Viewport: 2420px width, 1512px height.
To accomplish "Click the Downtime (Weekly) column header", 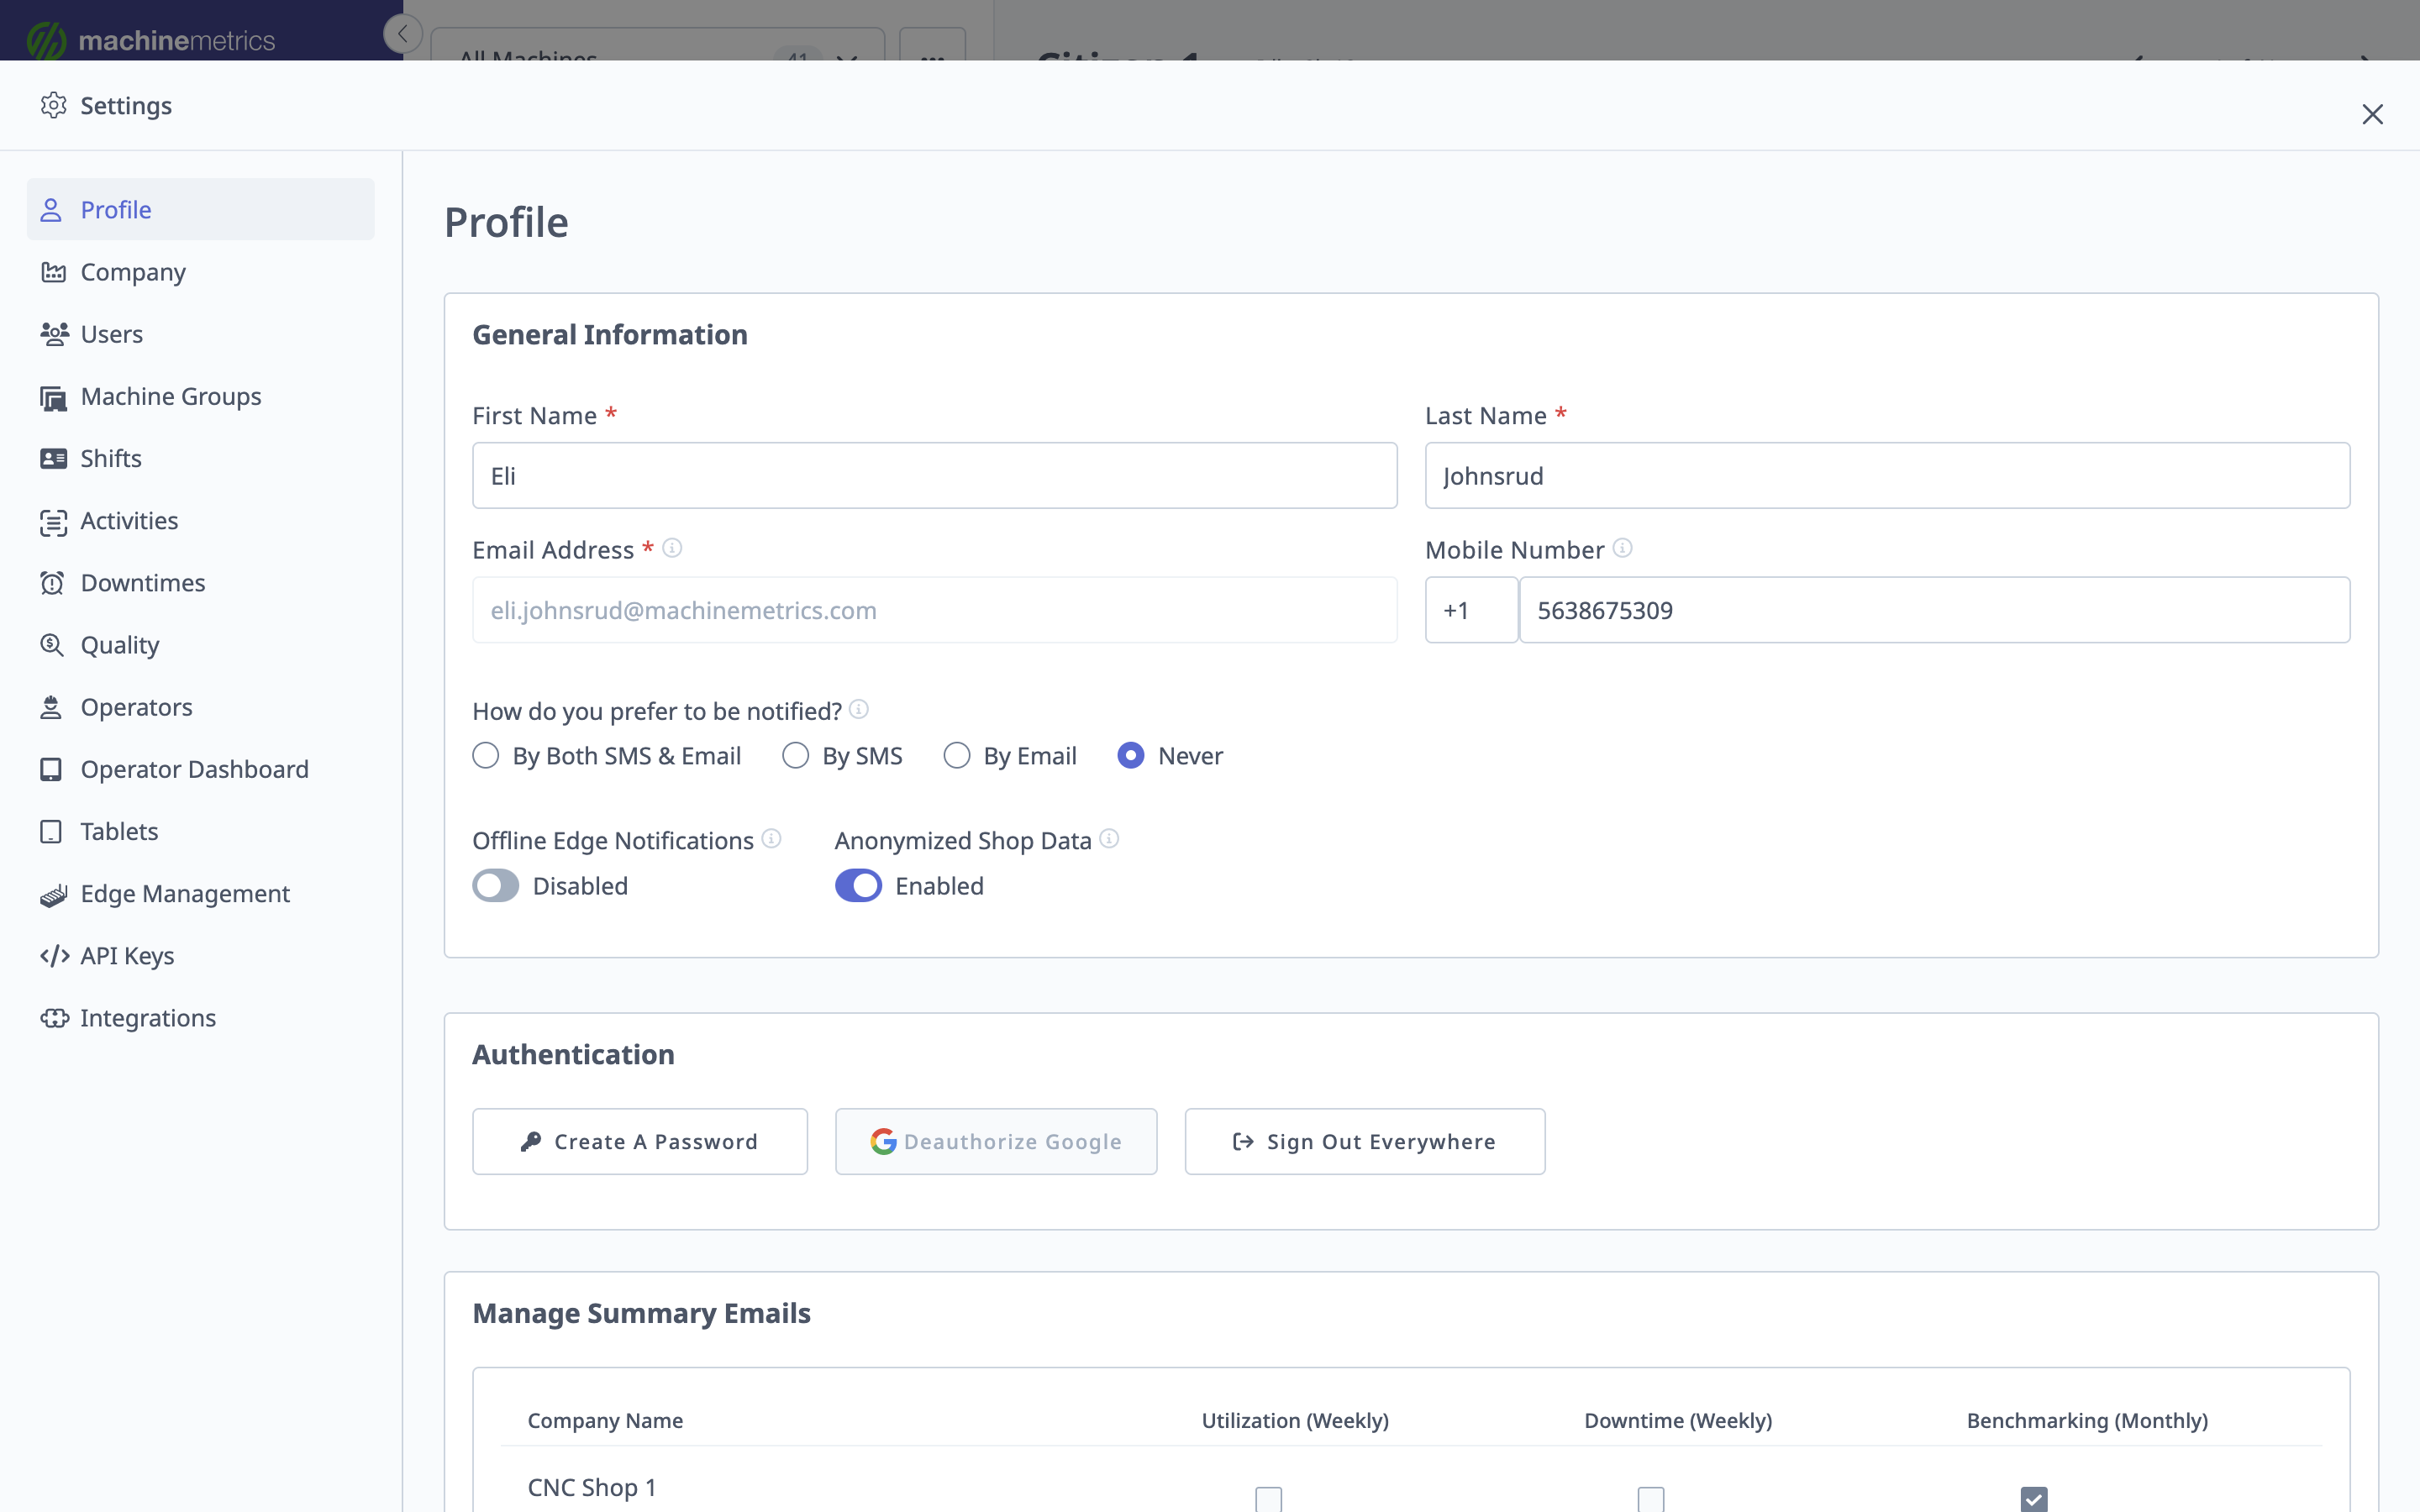I will tap(1678, 1420).
